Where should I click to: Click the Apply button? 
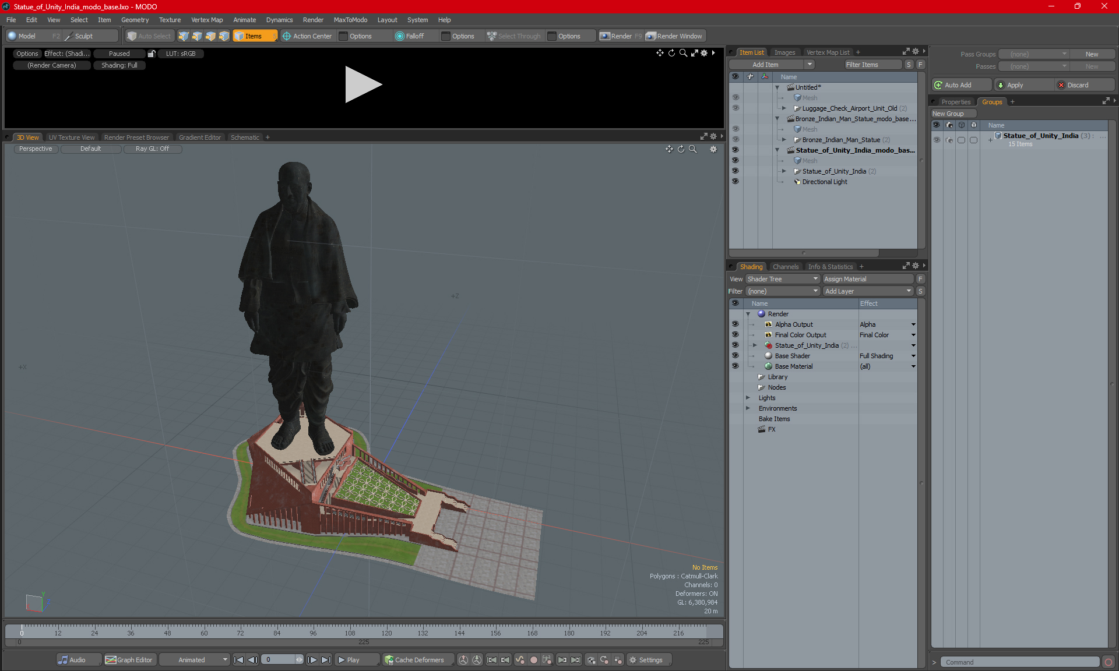click(1024, 85)
